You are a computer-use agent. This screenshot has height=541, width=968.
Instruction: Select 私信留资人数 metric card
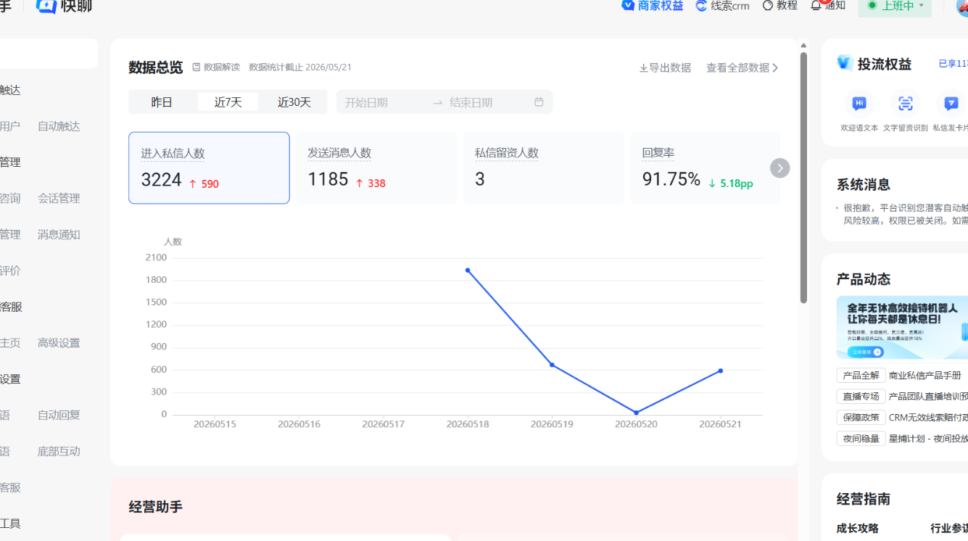point(543,168)
